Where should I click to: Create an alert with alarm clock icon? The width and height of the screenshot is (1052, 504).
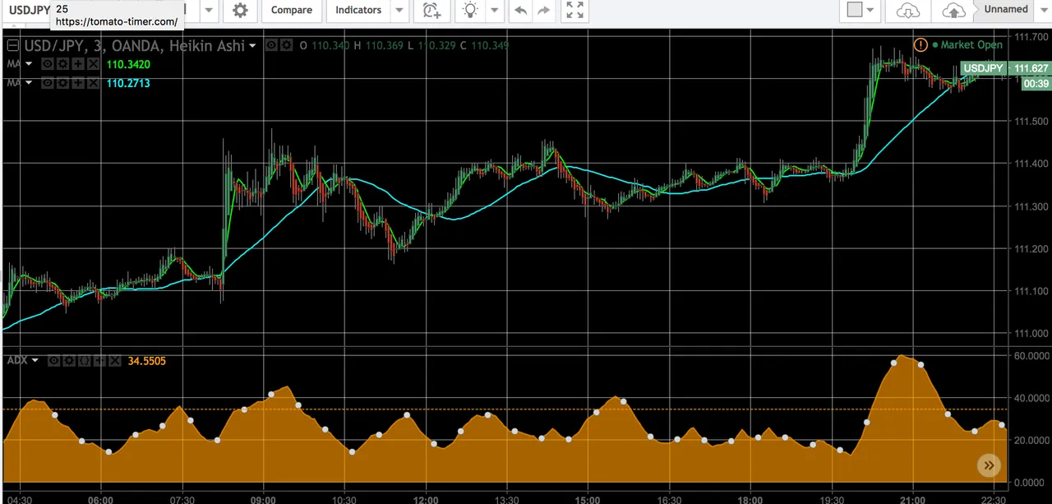click(x=431, y=11)
